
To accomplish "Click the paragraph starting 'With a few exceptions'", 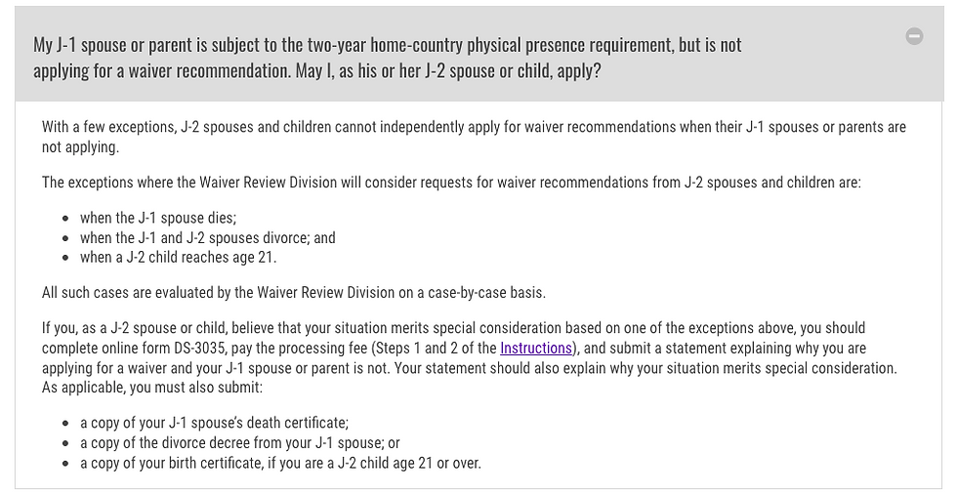I will click(474, 137).
